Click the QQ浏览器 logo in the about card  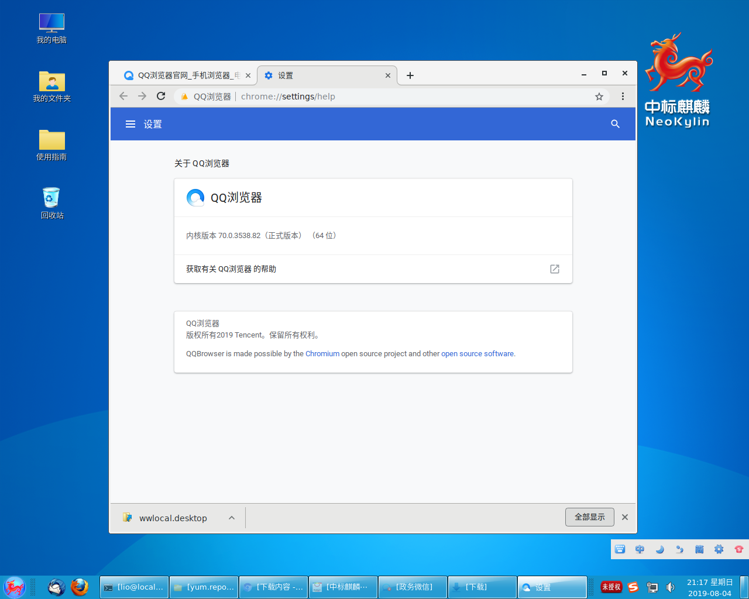click(x=195, y=198)
